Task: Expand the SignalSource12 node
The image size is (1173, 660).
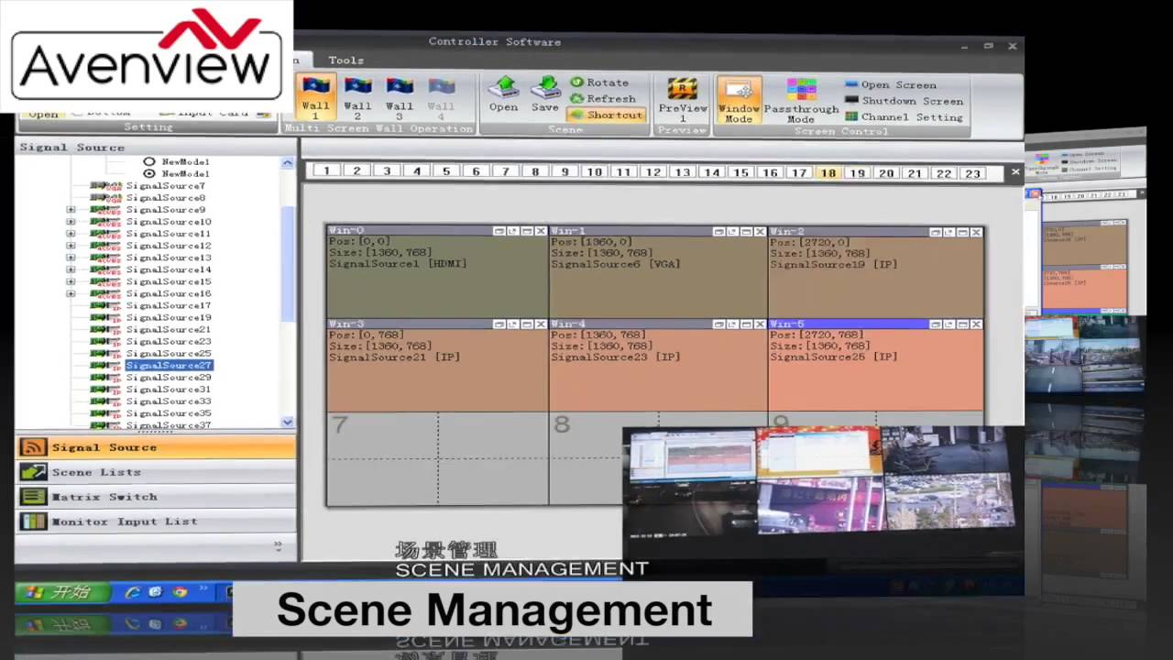Action: pyautogui.click(x=71, y=246)
